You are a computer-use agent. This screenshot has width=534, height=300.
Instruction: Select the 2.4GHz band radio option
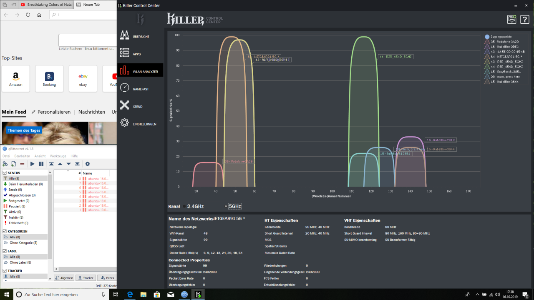click(x=193, y=206)
